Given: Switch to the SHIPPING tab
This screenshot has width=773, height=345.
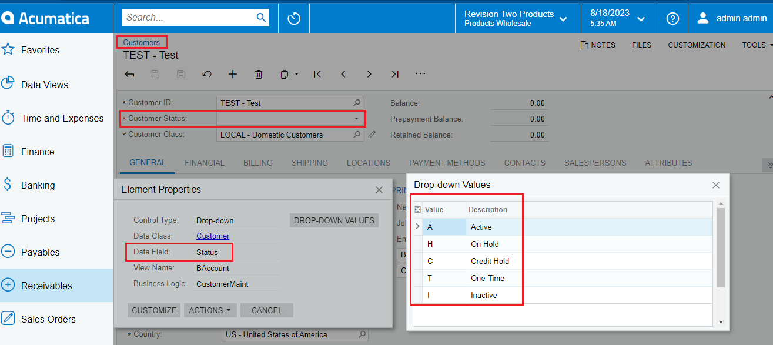Looking at the screenshot, I should [x=310, y=163].
